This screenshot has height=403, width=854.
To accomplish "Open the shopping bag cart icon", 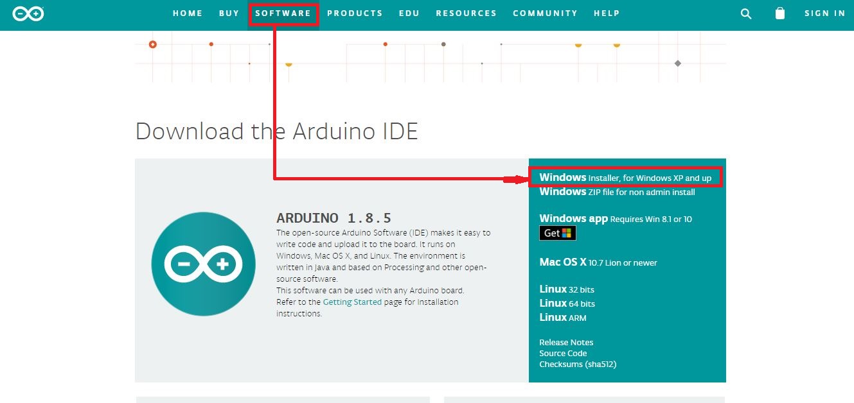I will click(780, 13).
